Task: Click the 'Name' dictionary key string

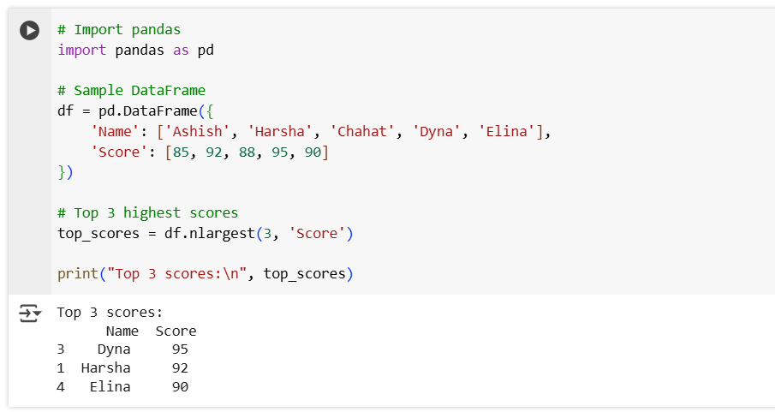Action: (110, 132)
